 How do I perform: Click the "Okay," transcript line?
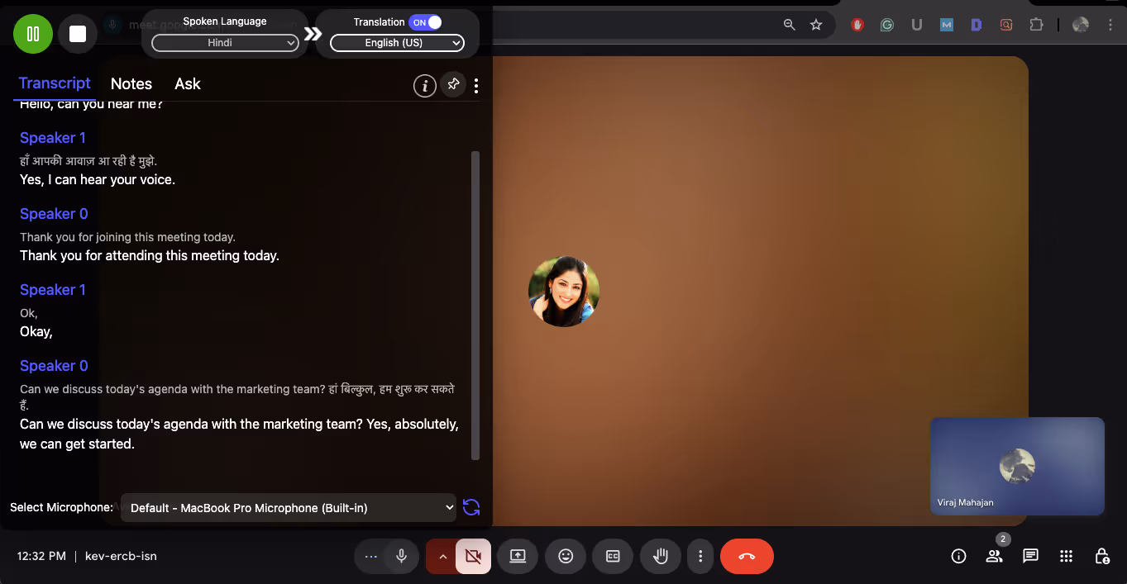point(36,331)
